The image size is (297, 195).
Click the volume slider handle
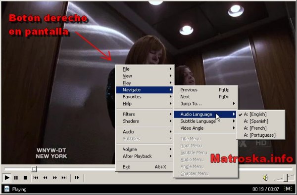pos(286,178)
